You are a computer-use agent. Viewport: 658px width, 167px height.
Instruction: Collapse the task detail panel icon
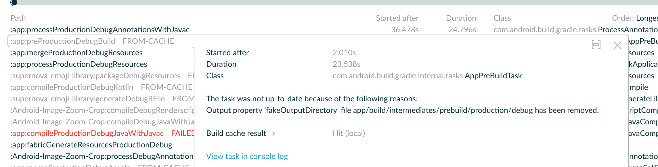pos(596,45)
